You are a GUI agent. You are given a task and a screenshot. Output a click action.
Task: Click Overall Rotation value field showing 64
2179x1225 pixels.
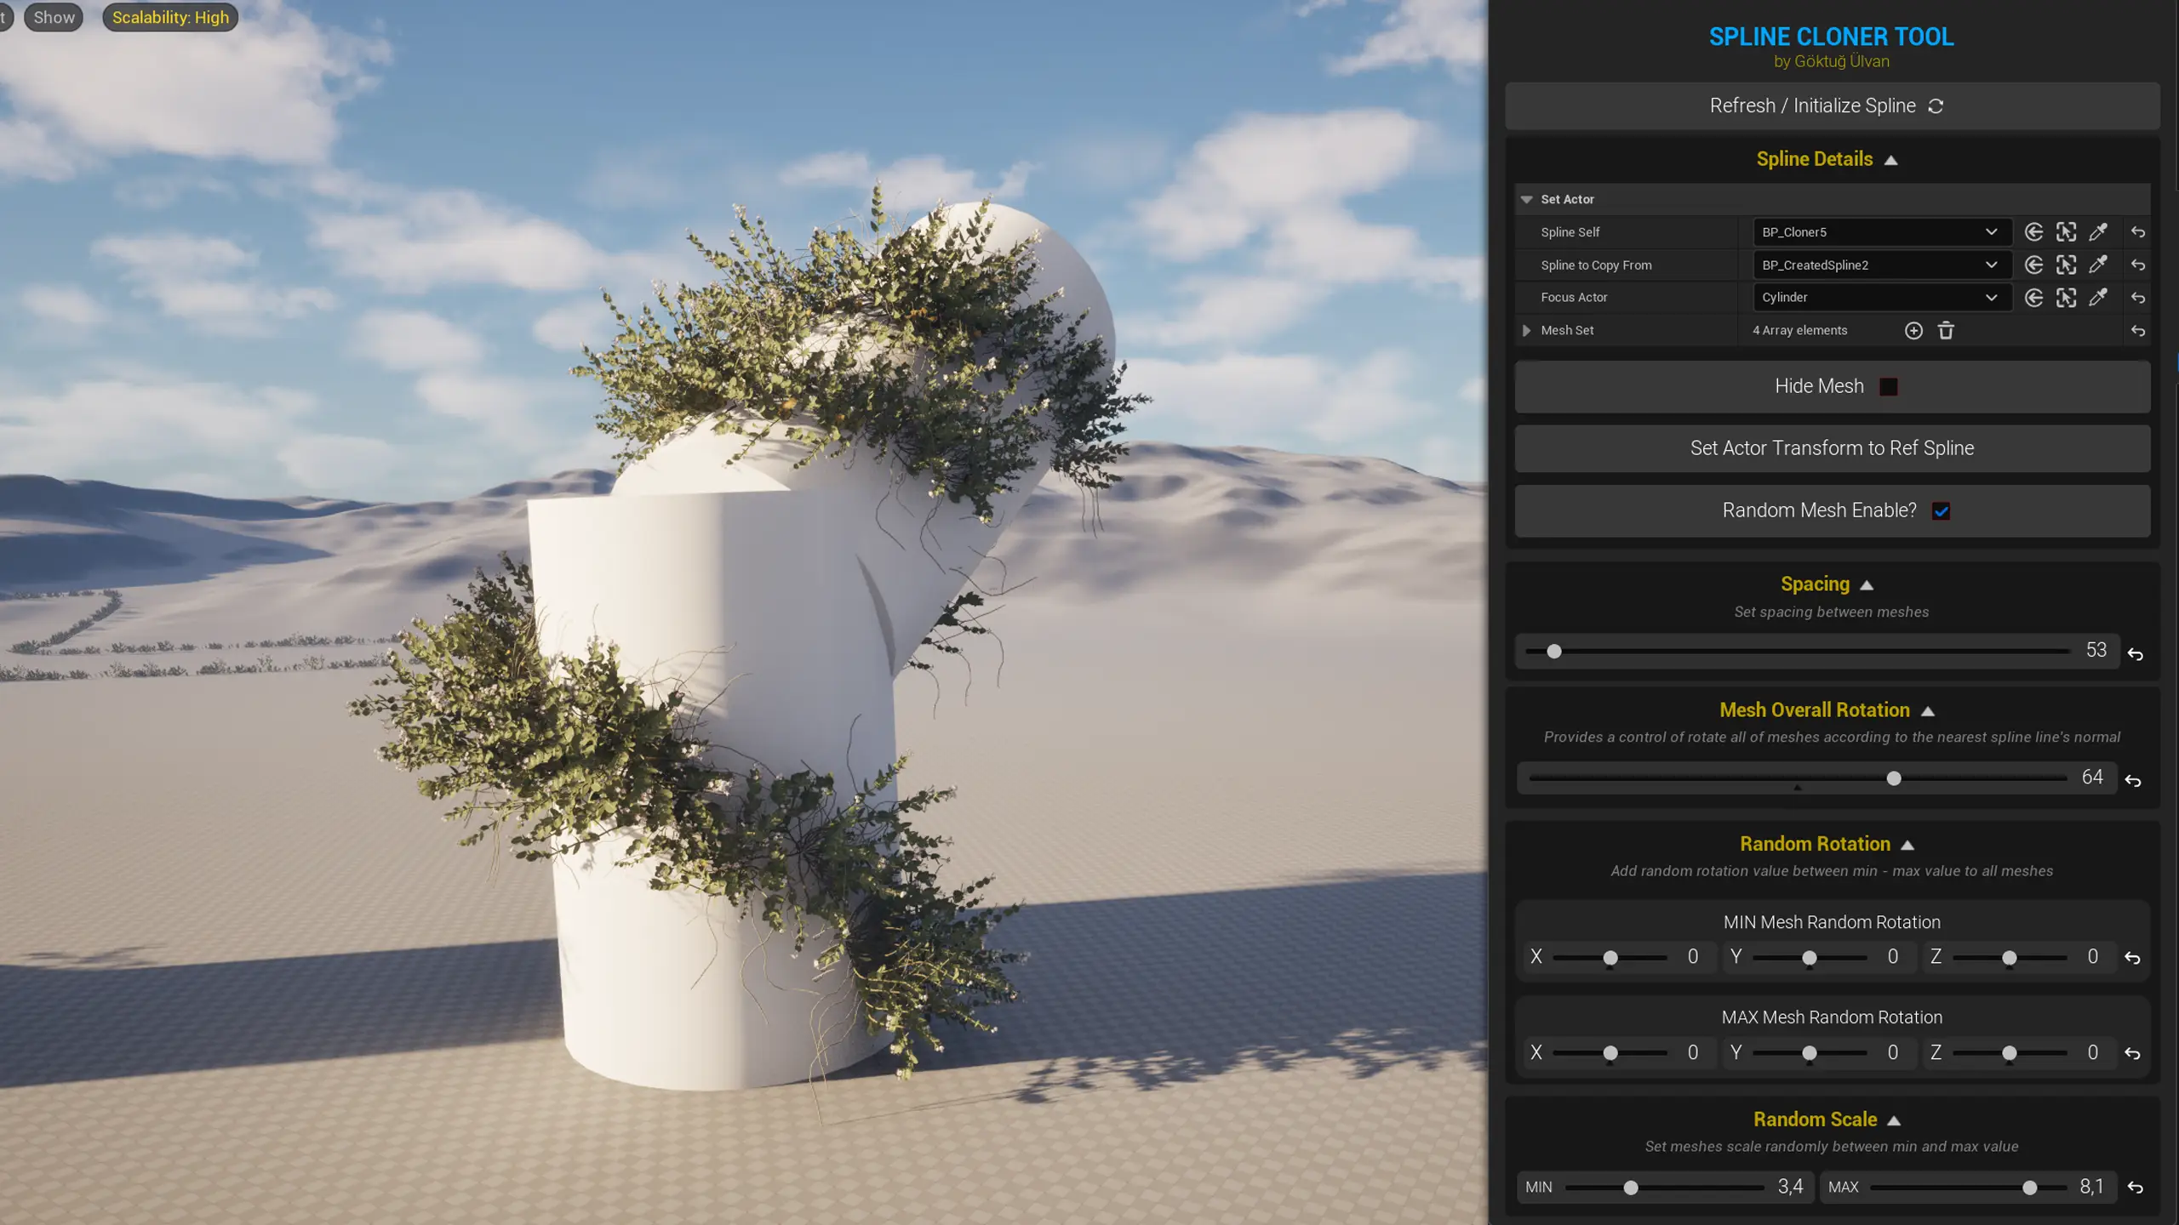[2092, 777]
